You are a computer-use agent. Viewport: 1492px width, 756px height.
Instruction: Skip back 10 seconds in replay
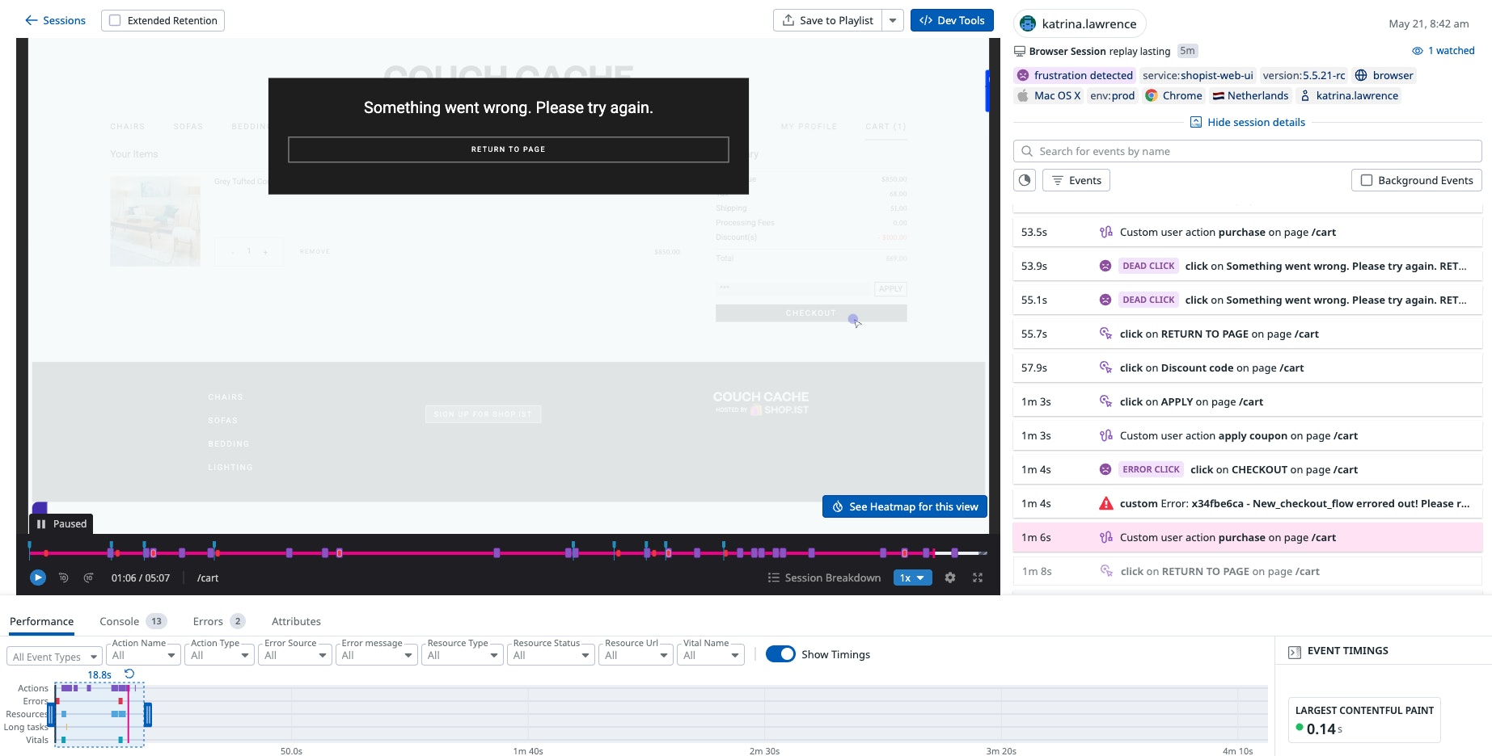64,577
